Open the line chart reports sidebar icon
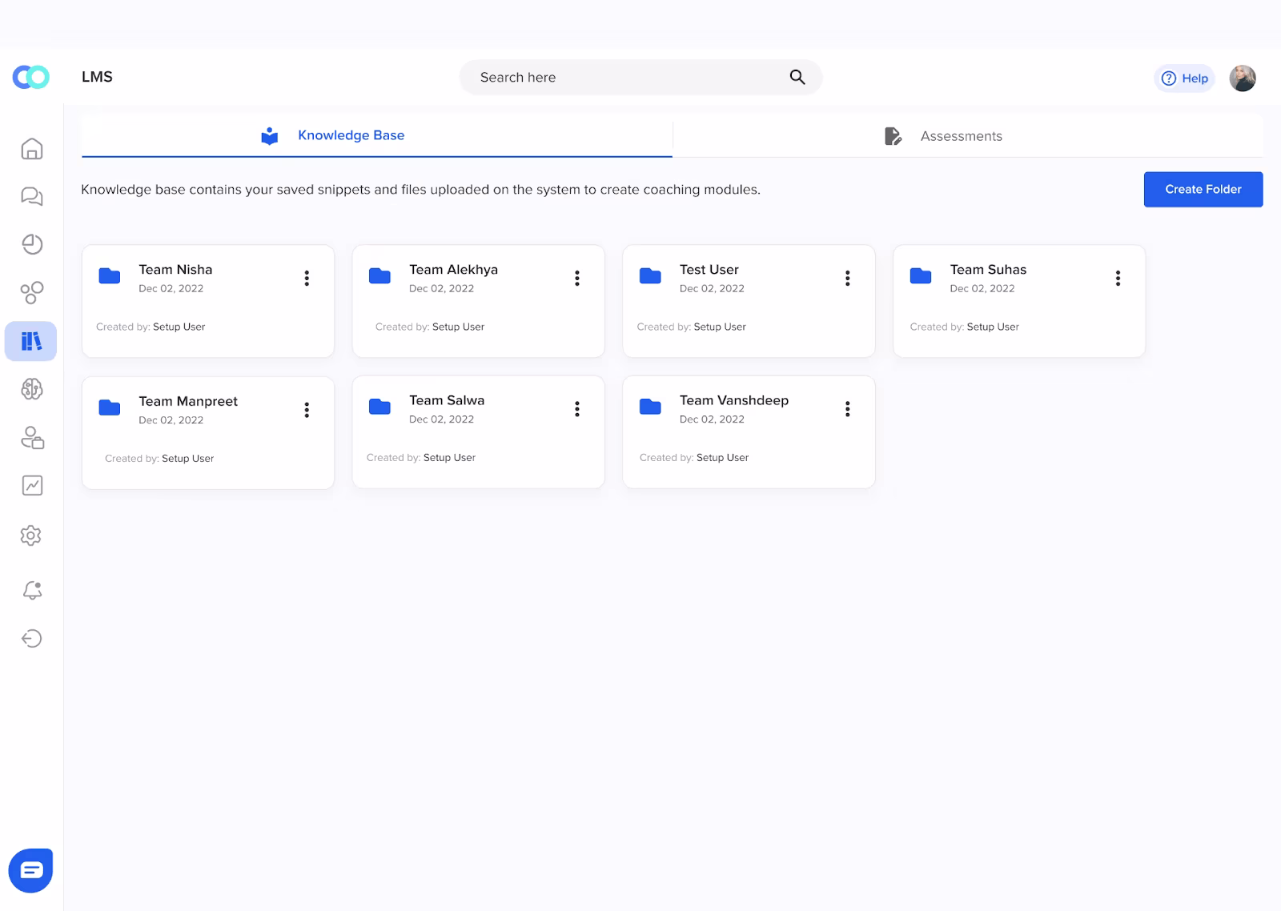Screen dimensions: 1281x911 tap(32, 485)
